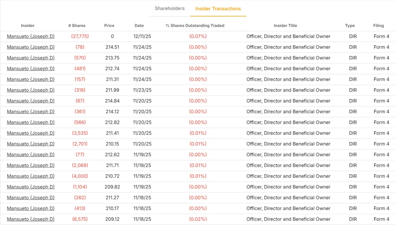Viewport: 395px width, 225px height.
Task: Sort by % Shares Outstanding Traded
Action: 195,26
